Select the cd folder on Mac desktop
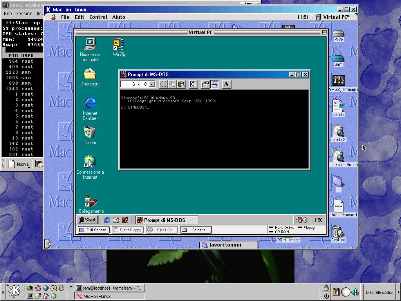The image size is (401, 301). click(x=338, y=183)
